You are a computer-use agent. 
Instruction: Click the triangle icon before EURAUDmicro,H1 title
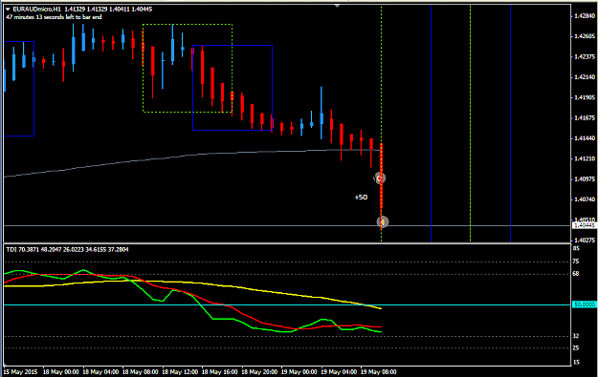[8, 10]
